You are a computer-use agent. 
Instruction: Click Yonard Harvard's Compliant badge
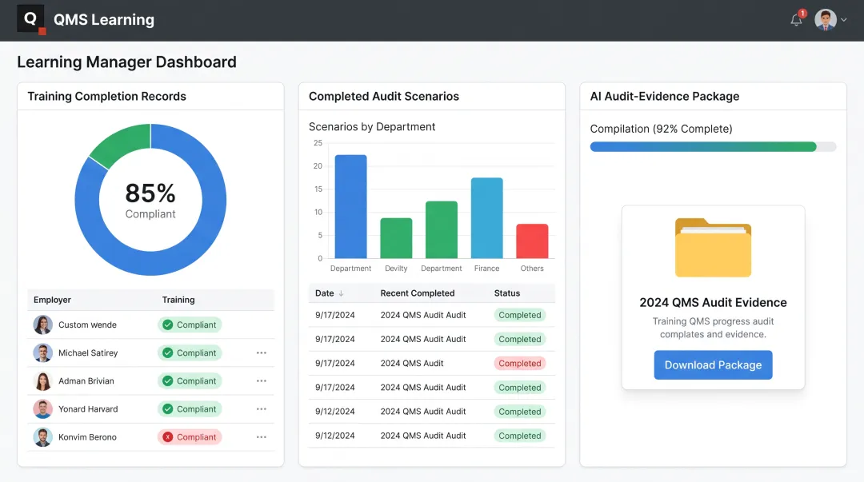pyautogui.click(x=190, y=409)
